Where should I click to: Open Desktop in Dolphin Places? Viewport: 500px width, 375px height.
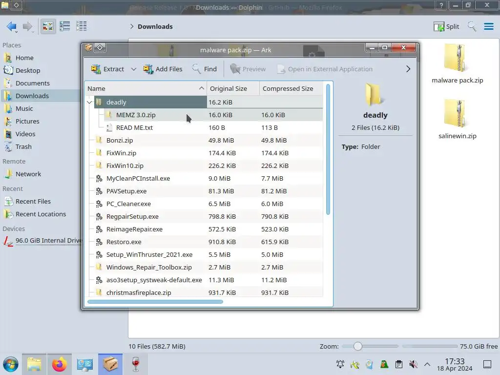(x=40, y=70)
